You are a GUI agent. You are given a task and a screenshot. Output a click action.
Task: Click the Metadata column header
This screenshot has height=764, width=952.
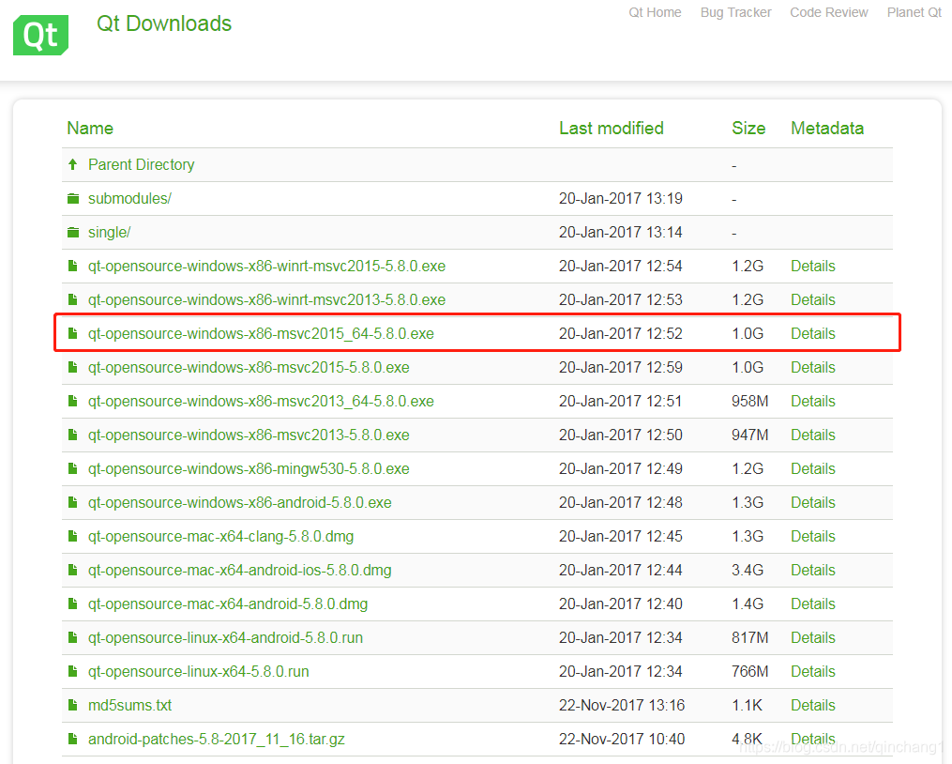827,129
